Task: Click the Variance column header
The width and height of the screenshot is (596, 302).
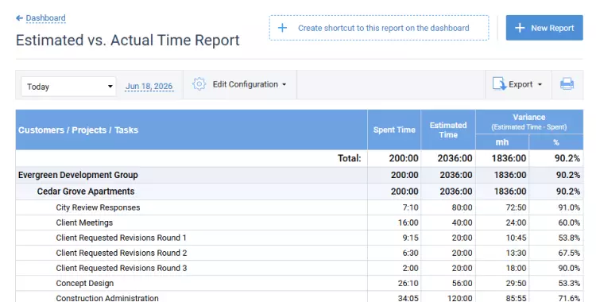Action: pyautogui.click(x=529, y=122)
